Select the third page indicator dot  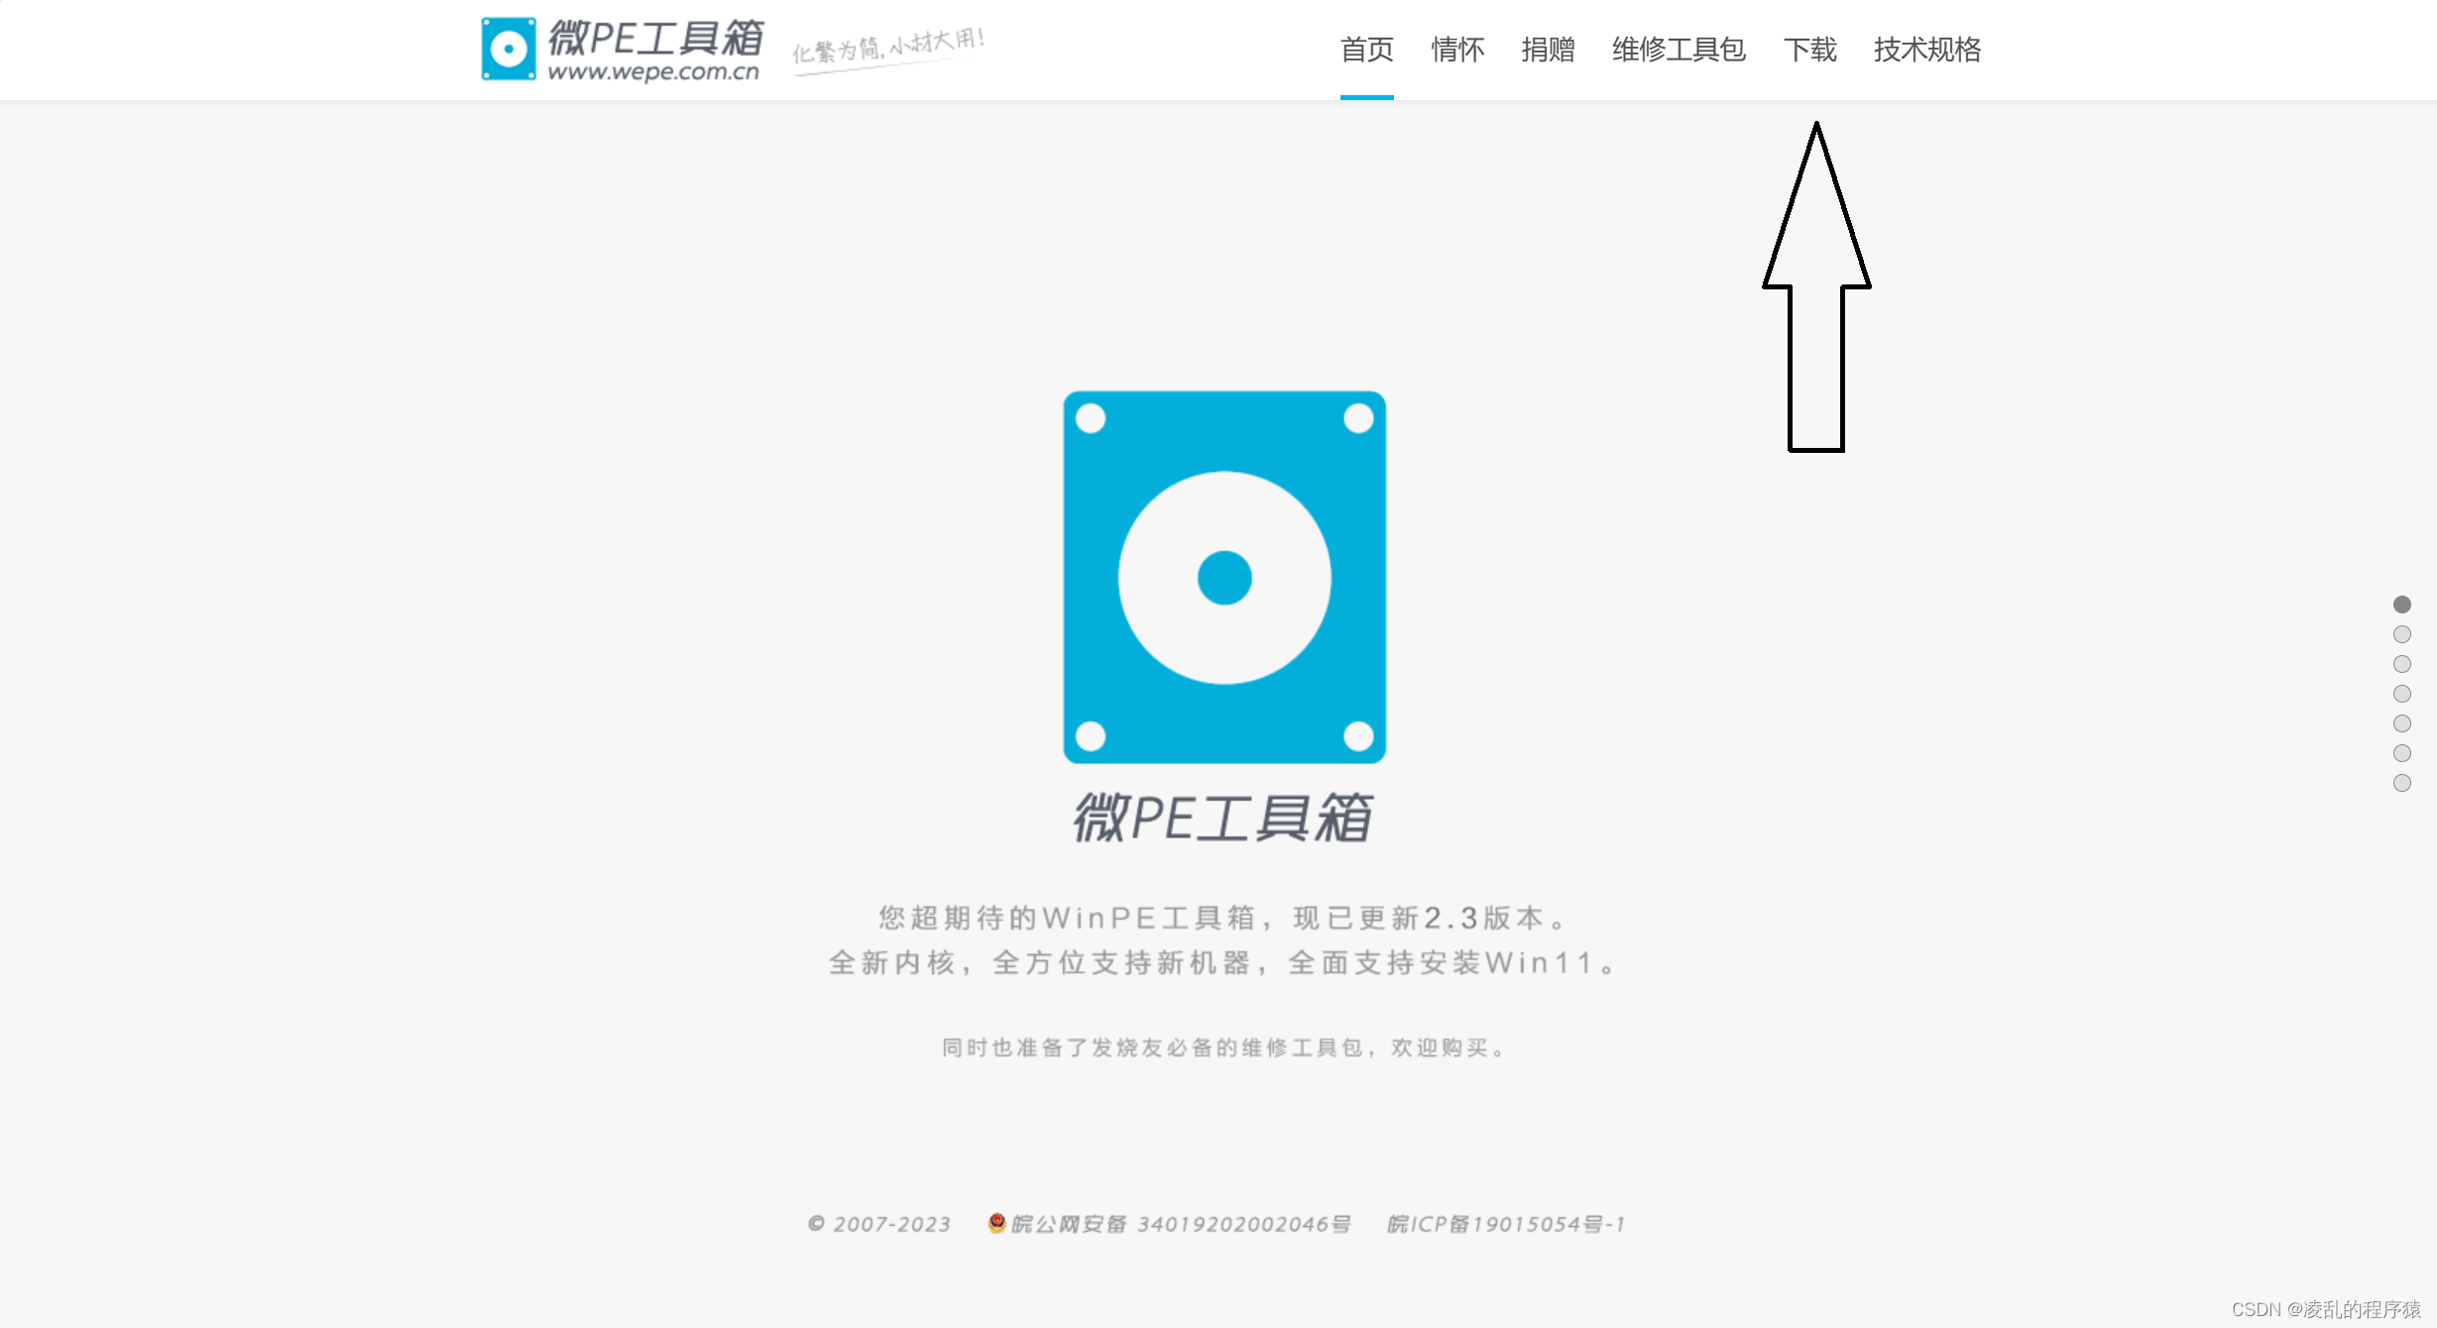click(2401, 664)
